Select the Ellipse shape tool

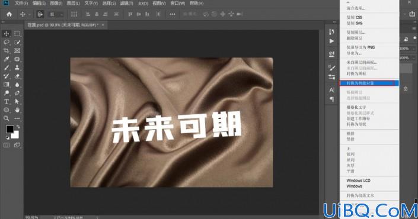pos(7,110)
